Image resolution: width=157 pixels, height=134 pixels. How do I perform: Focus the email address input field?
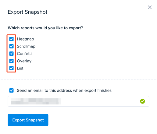click(x=78, y=101)
